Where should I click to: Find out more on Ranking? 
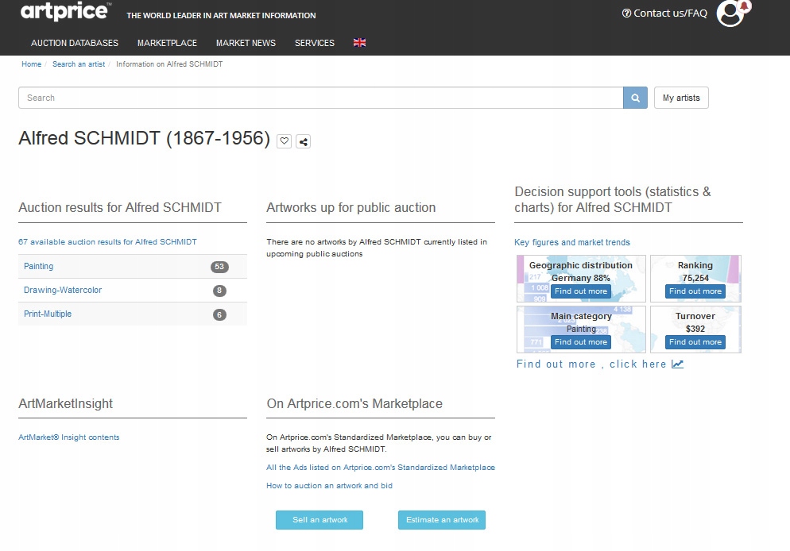[695, 291]
